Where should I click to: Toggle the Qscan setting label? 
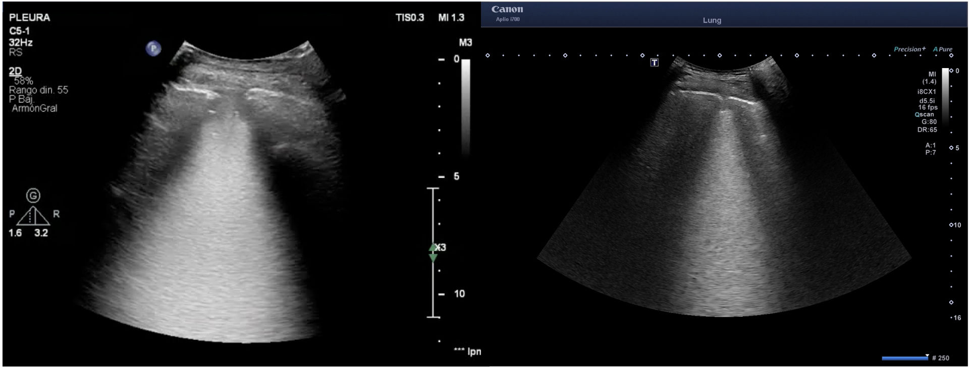[925, 114]
